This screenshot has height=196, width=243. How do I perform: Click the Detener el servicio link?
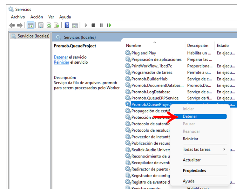coord(61,57)
